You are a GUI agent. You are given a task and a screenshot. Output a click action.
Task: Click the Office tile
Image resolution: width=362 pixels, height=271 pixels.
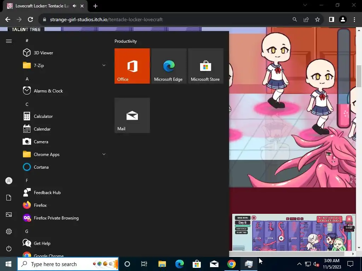pos(132,66)
